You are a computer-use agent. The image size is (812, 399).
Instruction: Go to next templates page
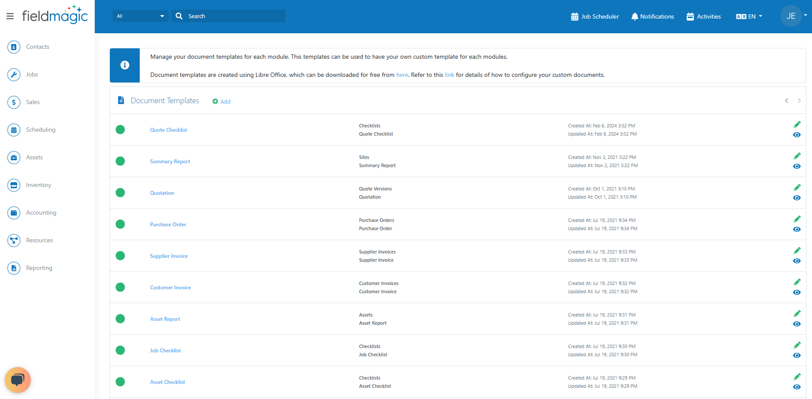click(x=799, y=101)
